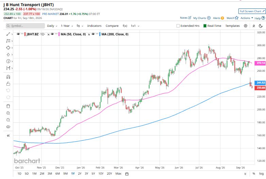Image resolution: width=266 pixels, height=179 pixels.
Task: Open Full Screen Chart
Action: (252, 11)
